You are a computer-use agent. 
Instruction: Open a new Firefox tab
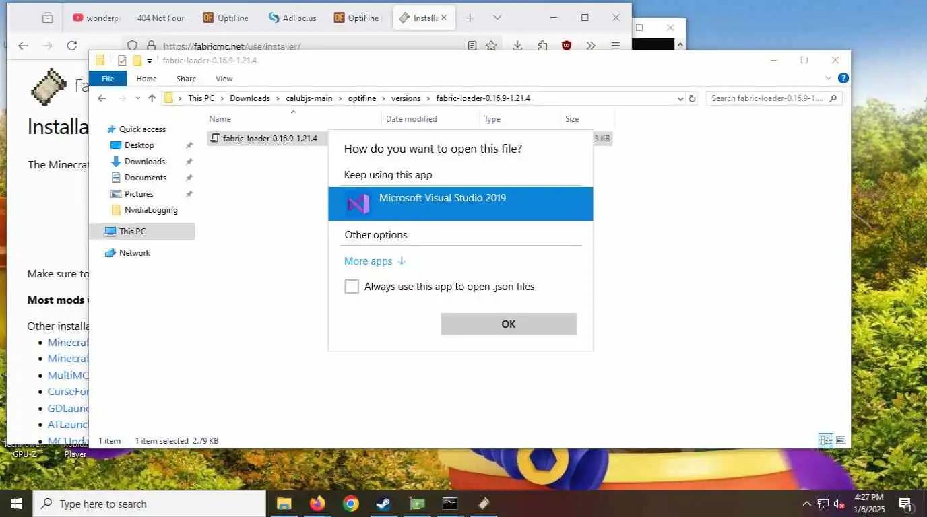[470, 18]
